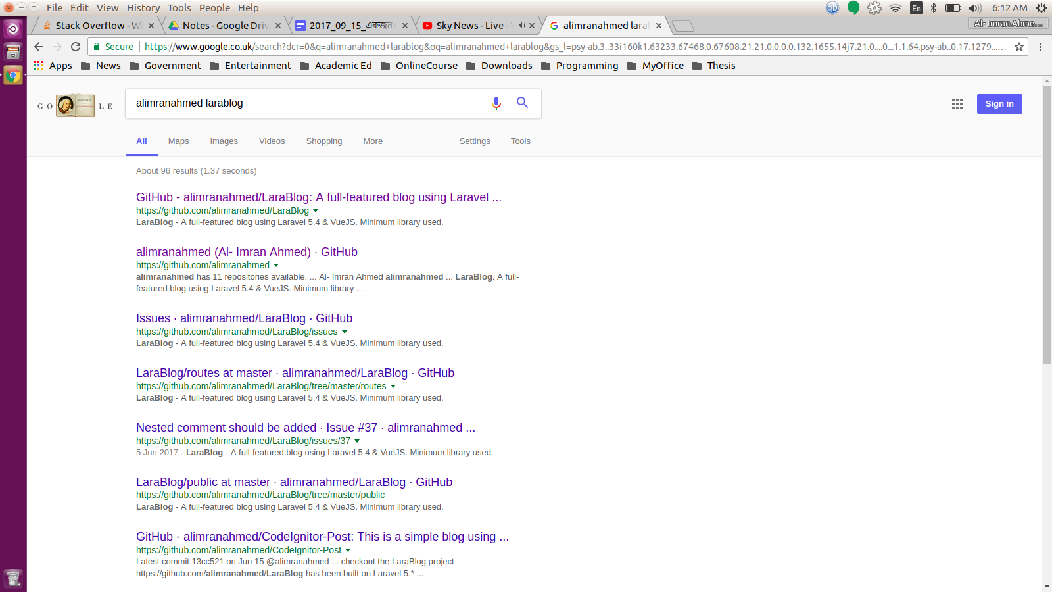This screenshot has height=592, width=1052.
Task: Click the Chrome icon in the launcher
Action: point(13,76)
